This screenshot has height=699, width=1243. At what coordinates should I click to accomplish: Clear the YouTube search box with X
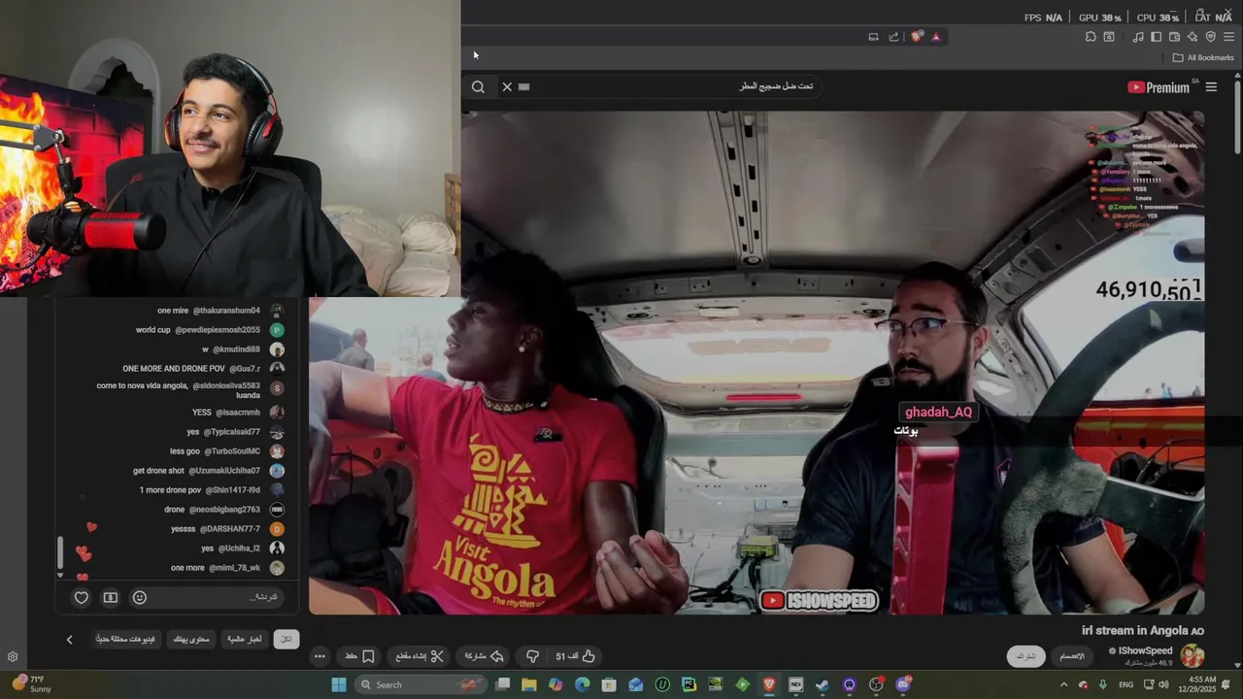(507, 87)
